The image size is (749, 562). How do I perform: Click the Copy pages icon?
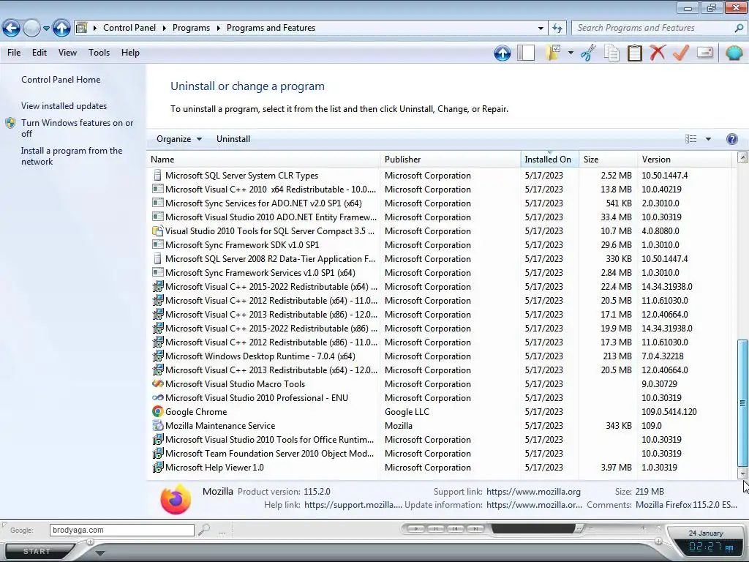(611, 53)
